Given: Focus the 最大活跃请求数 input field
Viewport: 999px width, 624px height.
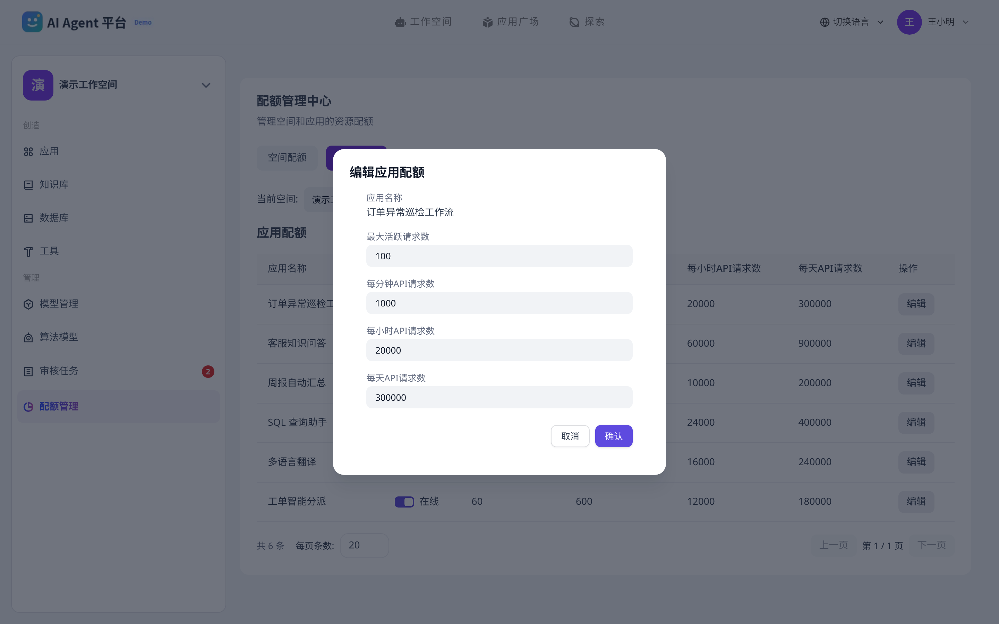Looking at the screenshot, I should pyautogui.click(x=499, y=256).
